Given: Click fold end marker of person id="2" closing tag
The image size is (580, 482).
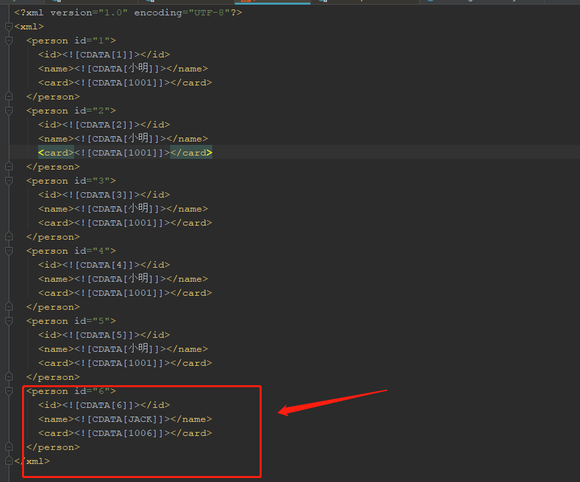Looking at the screenshot, I should (x=9, y=167).
